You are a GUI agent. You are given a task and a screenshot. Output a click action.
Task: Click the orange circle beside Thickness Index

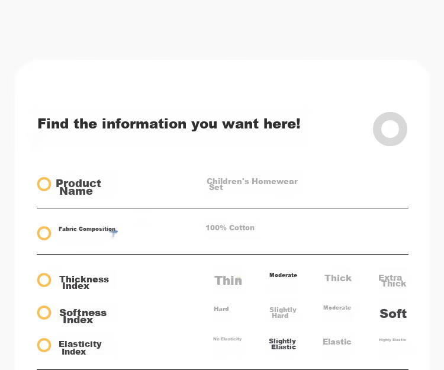44,280
